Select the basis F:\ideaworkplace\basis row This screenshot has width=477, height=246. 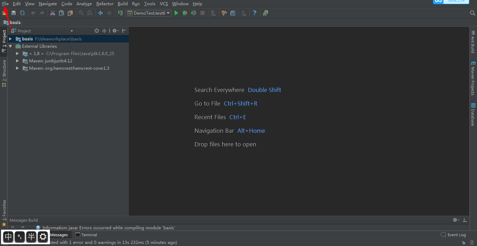(x=68, y=39)
